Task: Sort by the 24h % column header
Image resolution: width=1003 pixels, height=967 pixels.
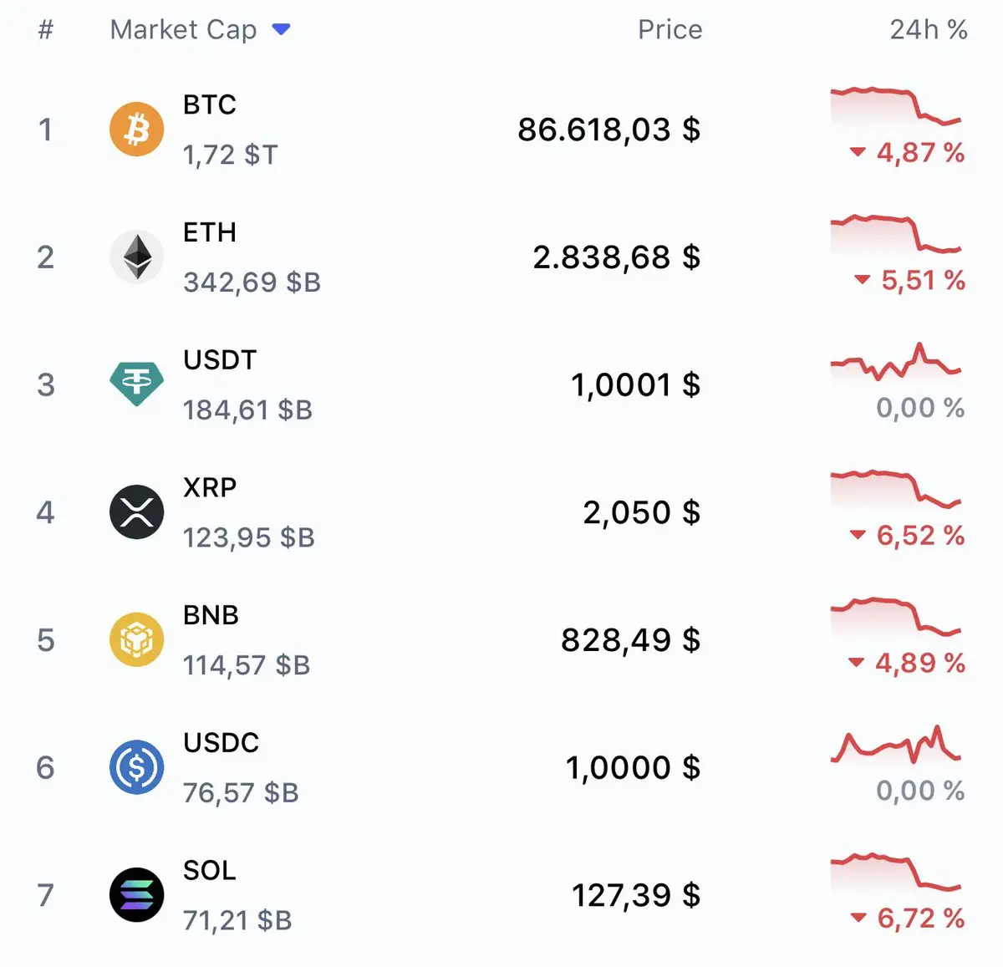Action: click(928, 30)
